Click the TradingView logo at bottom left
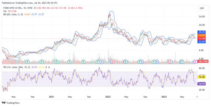Image resolution: width=211 pixels, height=106 pixels. 11,103
